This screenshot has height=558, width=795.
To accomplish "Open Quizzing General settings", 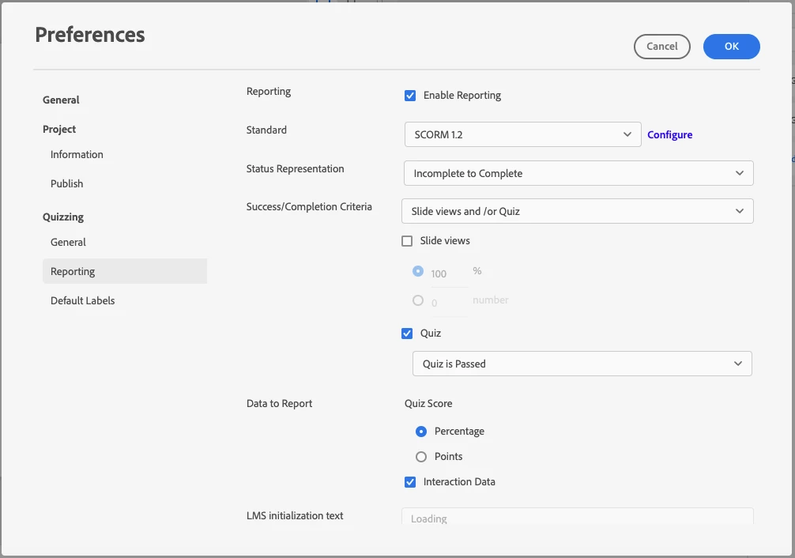I will (69, 243).
